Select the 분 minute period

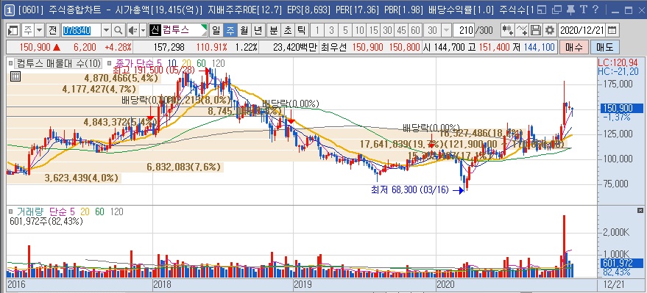coord(274,30)
